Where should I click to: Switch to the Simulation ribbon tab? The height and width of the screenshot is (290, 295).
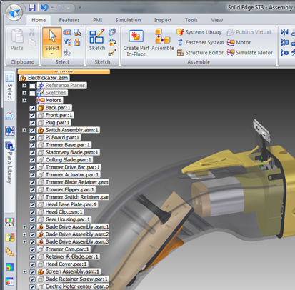(128, 20)
